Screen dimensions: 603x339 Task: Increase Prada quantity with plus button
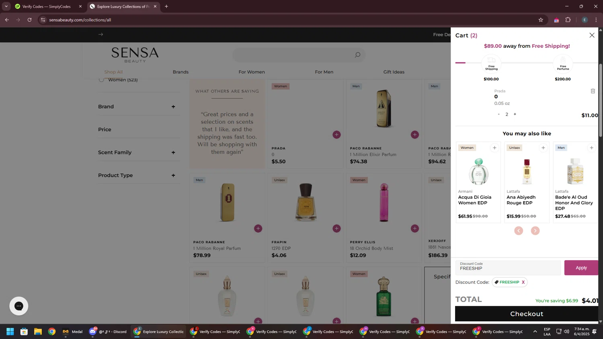pos(515,114)
